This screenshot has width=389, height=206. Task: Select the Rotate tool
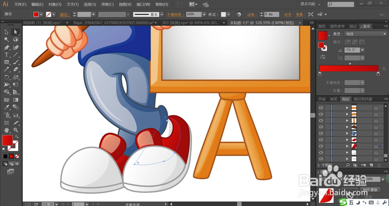7,77
